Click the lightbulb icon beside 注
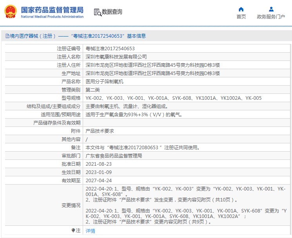The image size is (292, 238). 73,231
